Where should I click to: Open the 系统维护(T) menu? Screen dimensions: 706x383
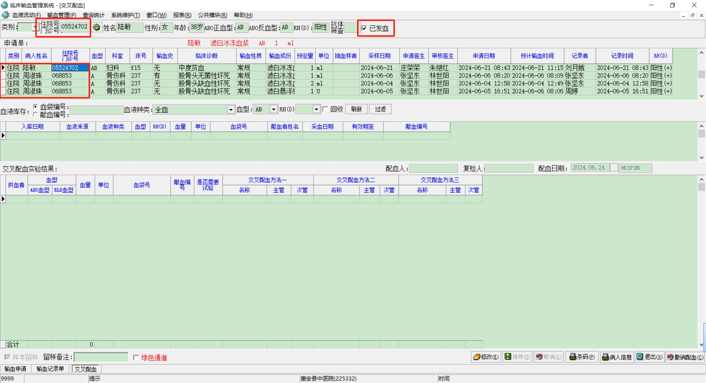point(125,15)
